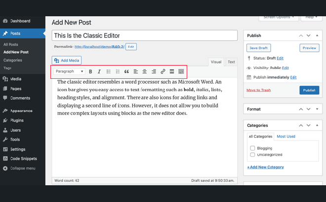Toggle bold formatting in the editor toolbar
The image size is (326, 202).
click(90, 71)
